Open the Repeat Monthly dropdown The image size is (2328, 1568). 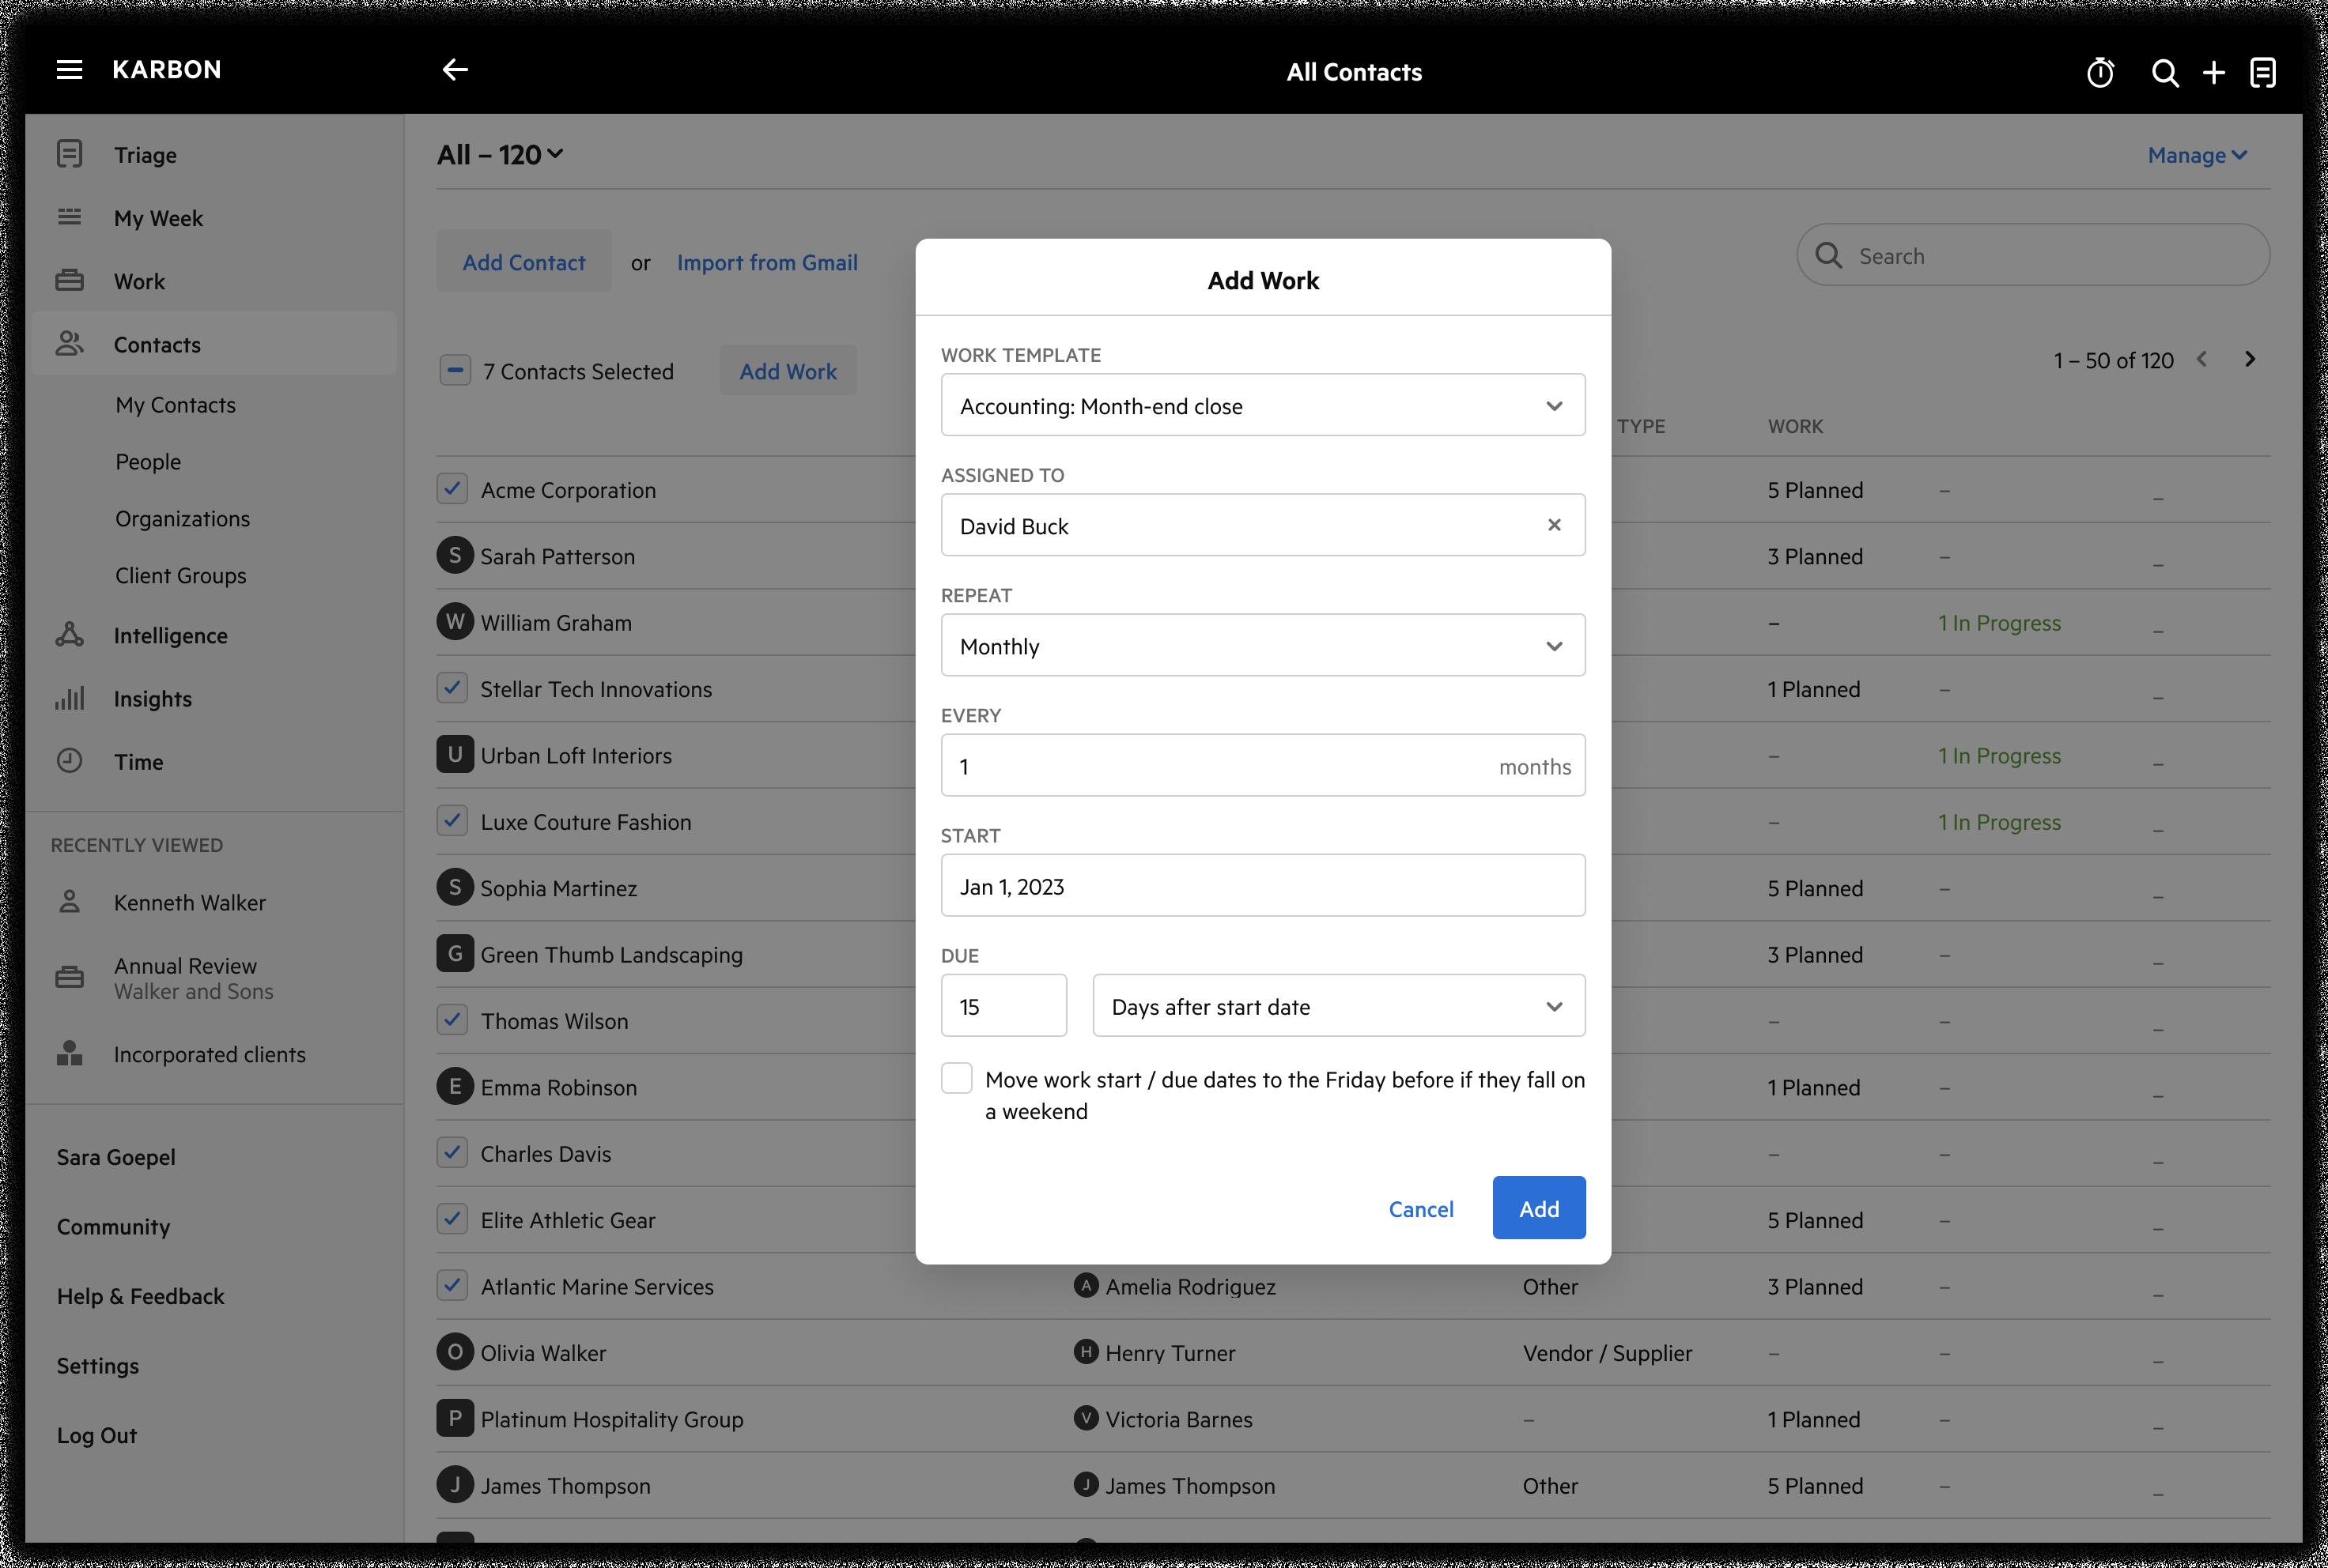(x=1263, y=646)
